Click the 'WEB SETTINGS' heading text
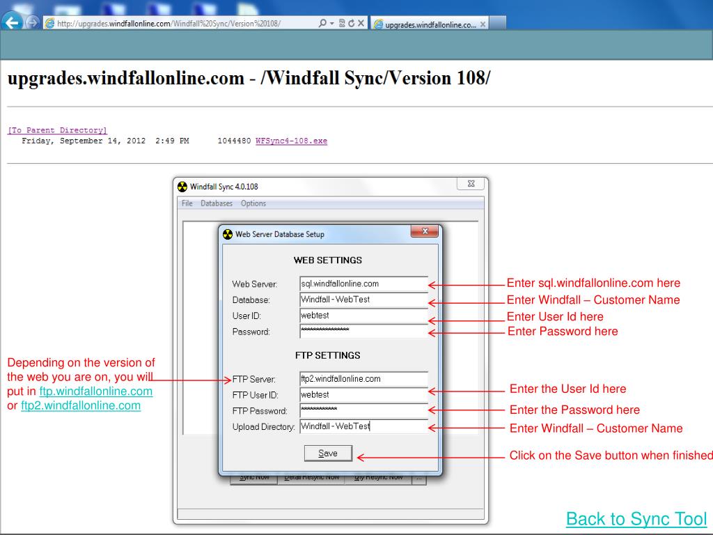Image resolution: width=713 pixels, height=535 pixels. pos(328,261)
